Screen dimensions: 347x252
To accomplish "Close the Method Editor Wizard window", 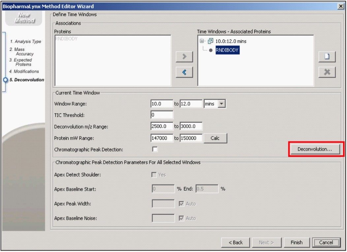I will (x=341, y=6).
